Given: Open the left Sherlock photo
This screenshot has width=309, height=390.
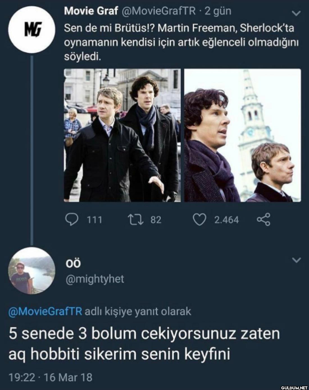Looking at the screenshot, I should [x=122, y=135].
